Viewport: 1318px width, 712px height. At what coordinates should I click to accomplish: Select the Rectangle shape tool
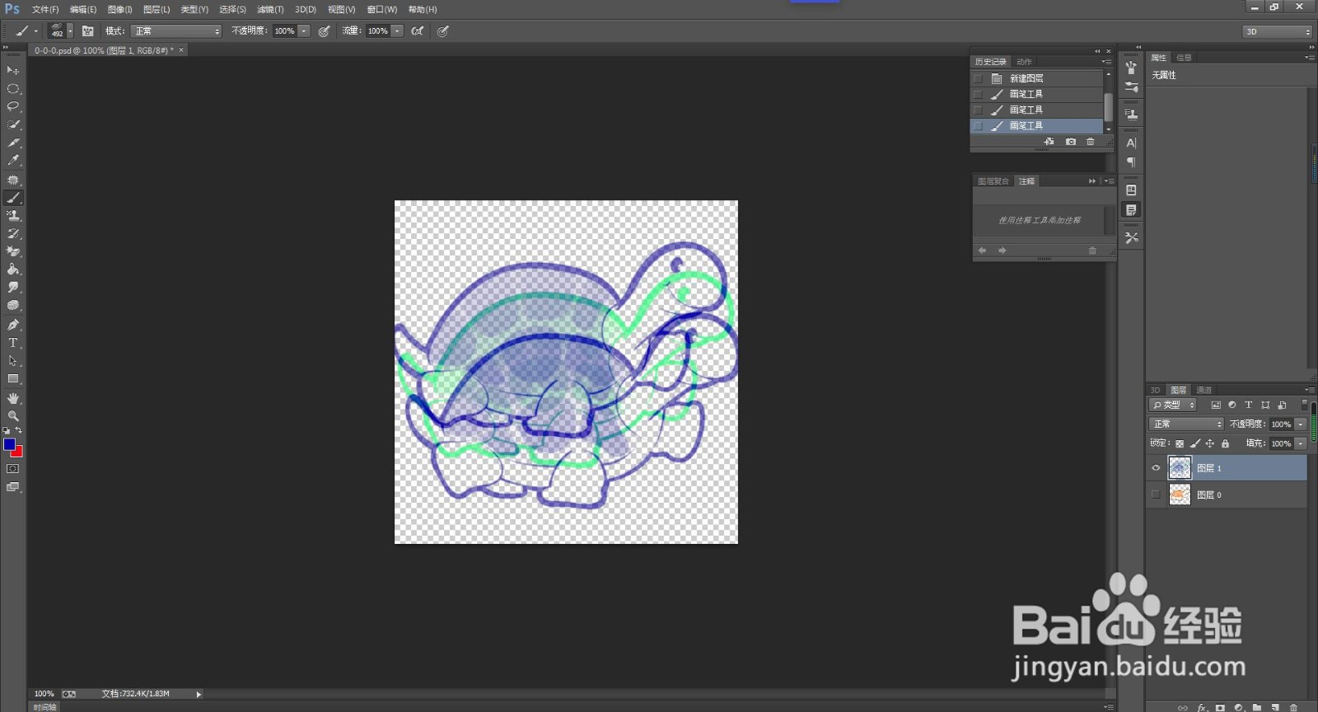[x=12, y=379]
